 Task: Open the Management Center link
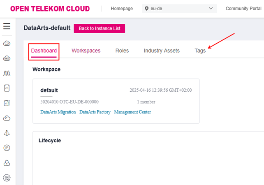click(x=132, y=112)
